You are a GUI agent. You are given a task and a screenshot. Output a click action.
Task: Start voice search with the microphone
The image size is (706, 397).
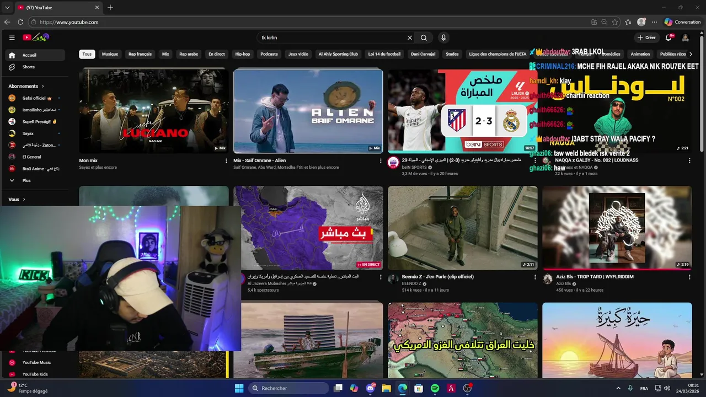443,37
